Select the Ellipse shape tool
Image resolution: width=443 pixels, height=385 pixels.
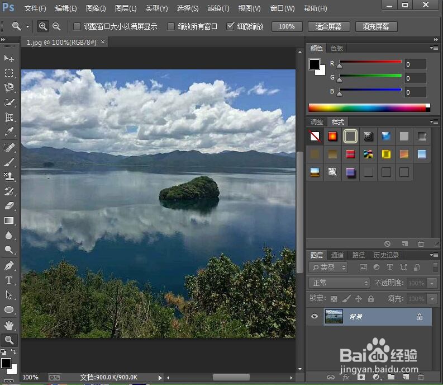[x=9, y=309]
